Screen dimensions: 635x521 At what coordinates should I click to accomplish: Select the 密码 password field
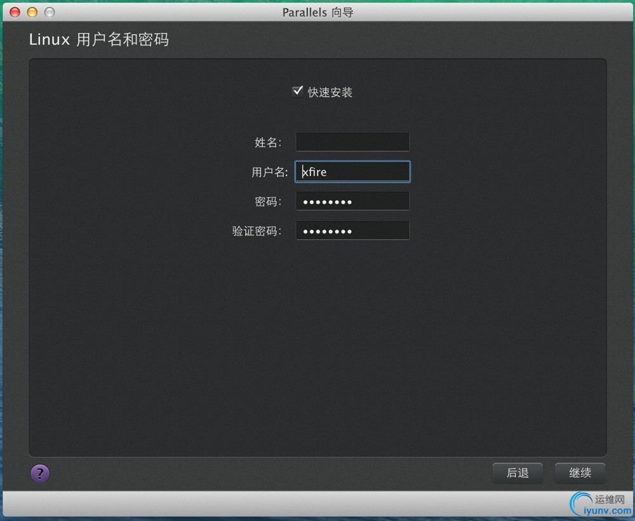(x=352, y=201)
